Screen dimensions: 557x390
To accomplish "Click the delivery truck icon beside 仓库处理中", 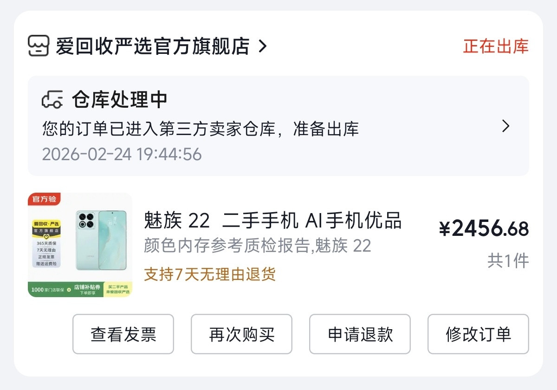I will 52,98.
